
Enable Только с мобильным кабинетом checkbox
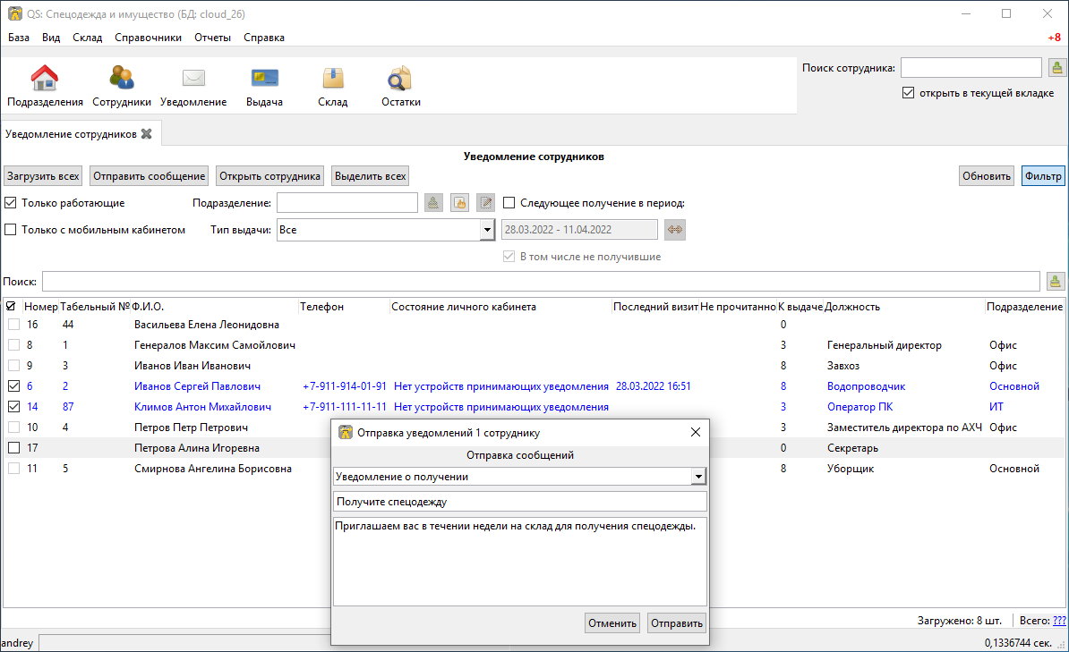pos(10,230)
